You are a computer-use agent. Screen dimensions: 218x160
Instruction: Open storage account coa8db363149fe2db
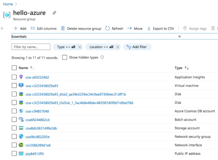(x=41, y=128)
